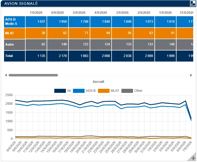197x162 pixels.
Task: Click Autre cell value 148
Action: pos(165,45)
